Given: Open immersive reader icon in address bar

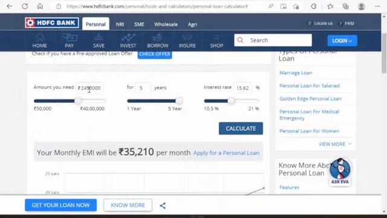Looking at the screenshot, I should click(x=284, y=7).
